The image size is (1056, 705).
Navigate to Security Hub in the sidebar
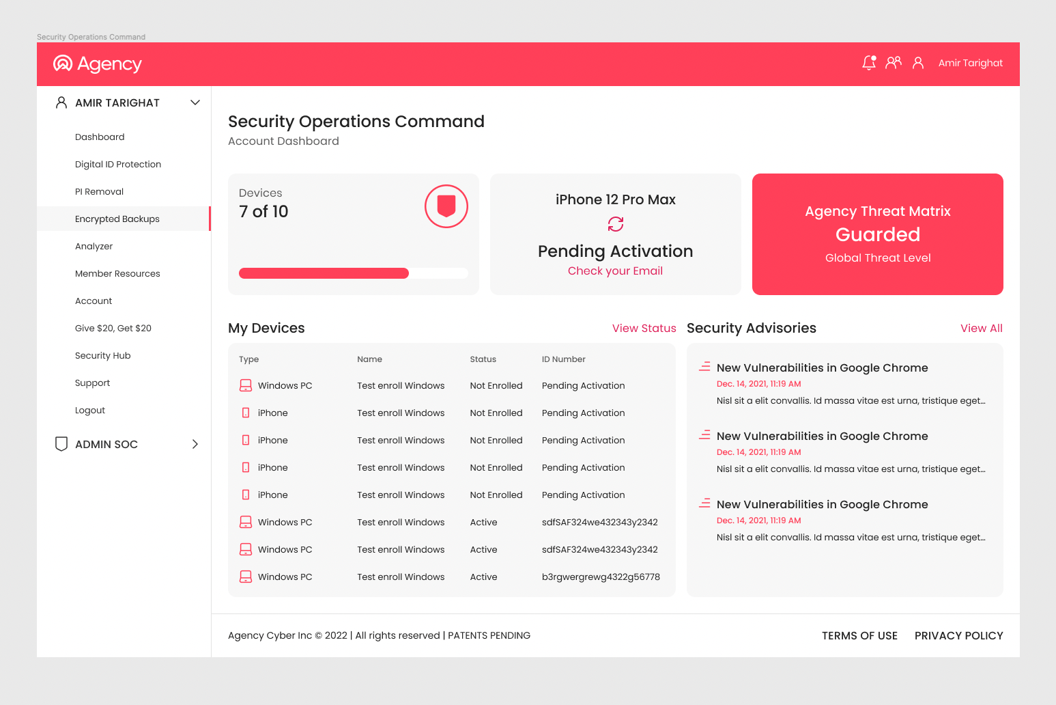[x=103, y=355]
